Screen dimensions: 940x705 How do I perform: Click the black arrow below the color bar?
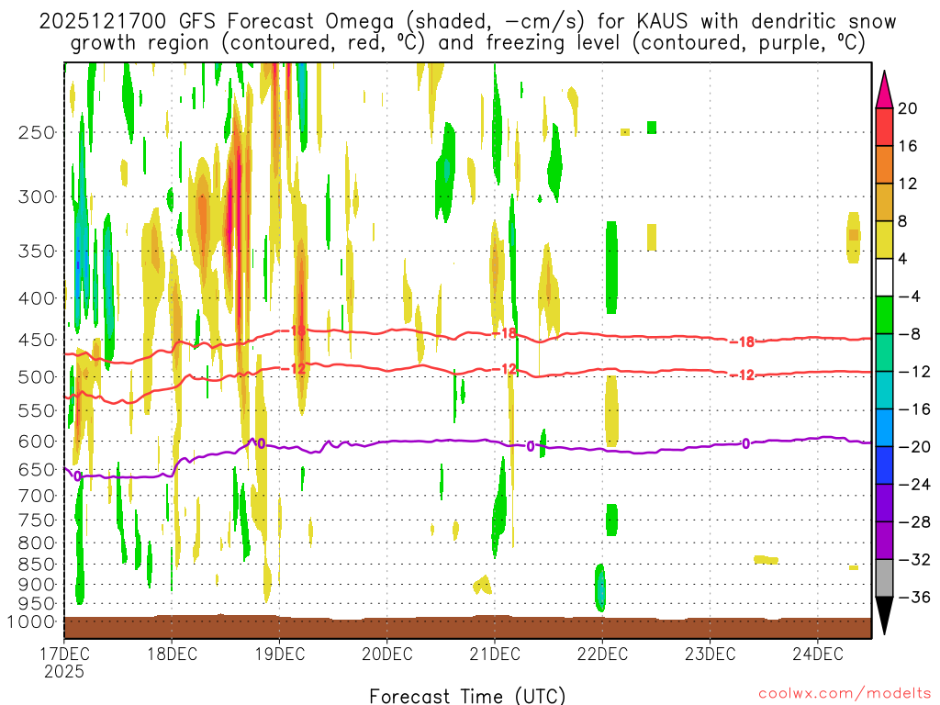point(884,616)
